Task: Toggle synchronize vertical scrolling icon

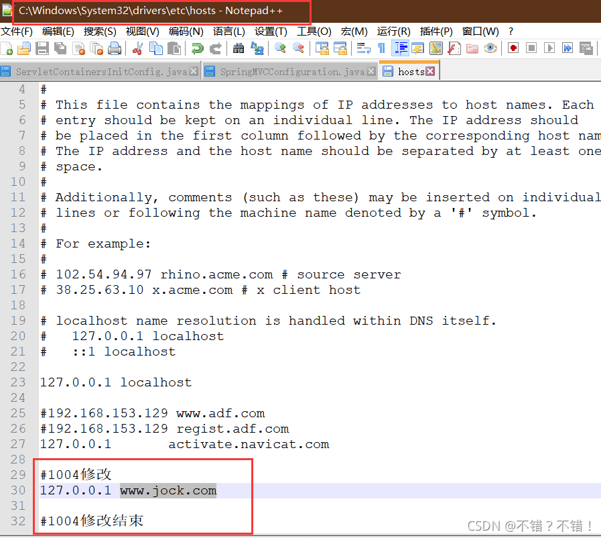Action: (x=322, y=49)
